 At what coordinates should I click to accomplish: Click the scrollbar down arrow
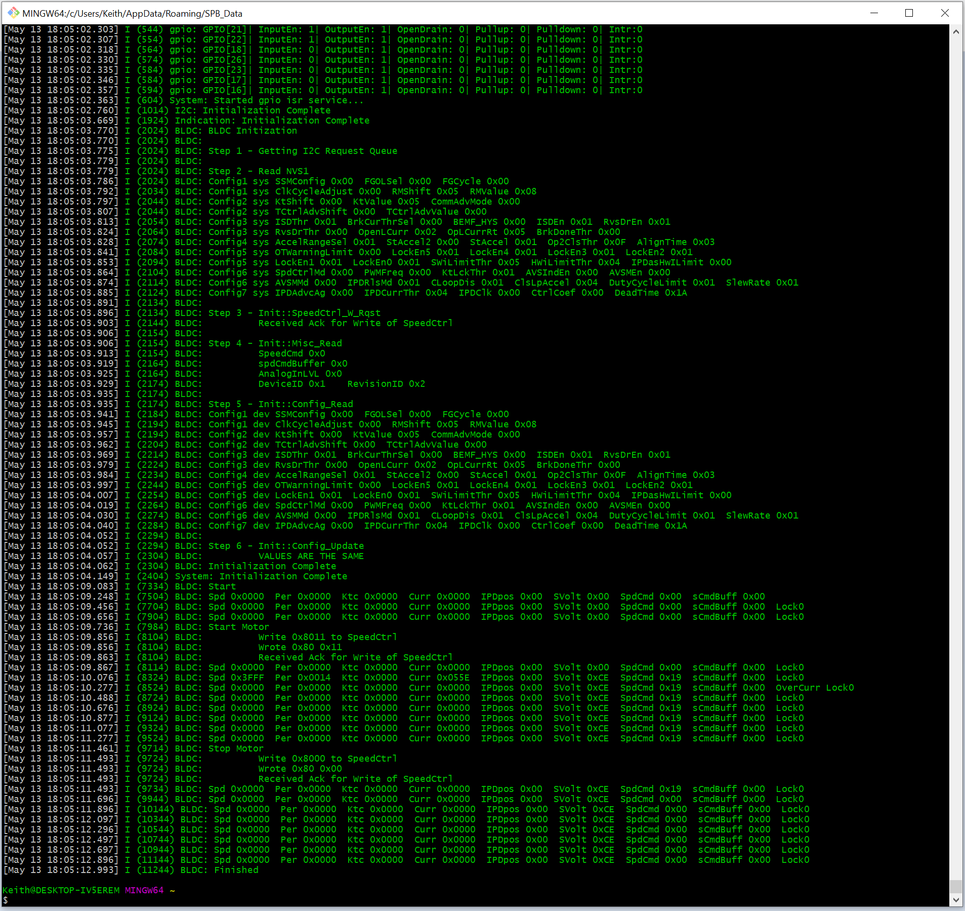pos(956,900)
